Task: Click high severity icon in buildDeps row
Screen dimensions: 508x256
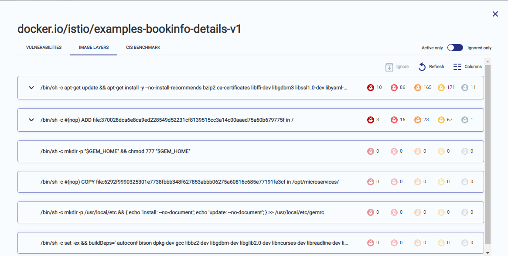Action: tap(394, 243)
